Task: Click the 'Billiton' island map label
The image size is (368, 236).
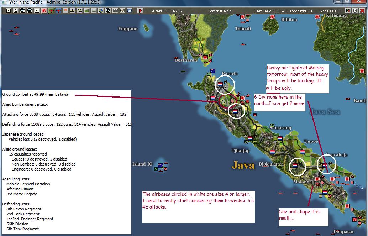Action: (x=289, y=20)
